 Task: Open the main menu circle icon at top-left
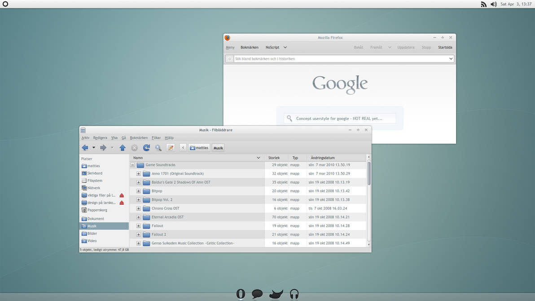point(5,4)
